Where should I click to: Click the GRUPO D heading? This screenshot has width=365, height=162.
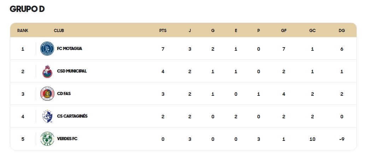click(x=27, y=9)
